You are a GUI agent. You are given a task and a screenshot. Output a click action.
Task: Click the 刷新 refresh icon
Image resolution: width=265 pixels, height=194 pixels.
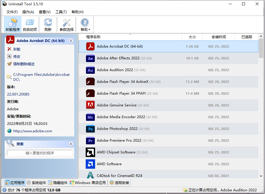pos(48,22)
